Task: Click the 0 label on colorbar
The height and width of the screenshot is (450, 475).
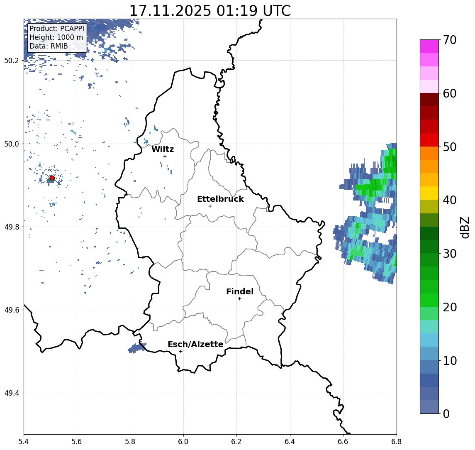Action: point(446,413)
